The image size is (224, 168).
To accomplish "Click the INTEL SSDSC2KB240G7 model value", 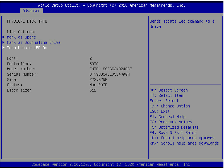I will click(x=111, y=69).
